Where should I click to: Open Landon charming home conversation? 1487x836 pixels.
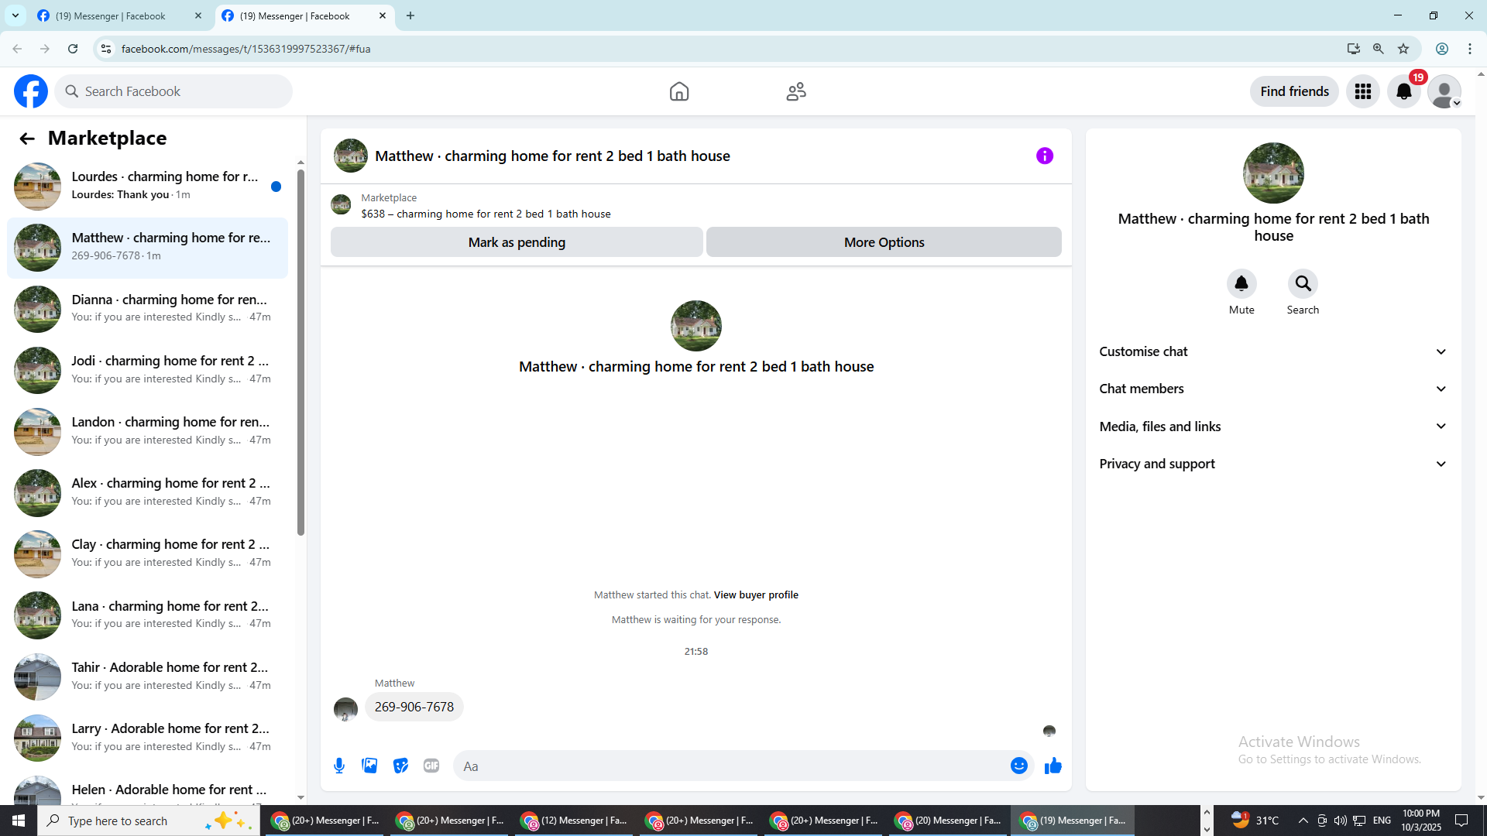tap(147, 431)
